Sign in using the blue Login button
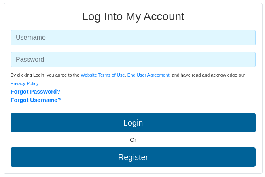 133,123
